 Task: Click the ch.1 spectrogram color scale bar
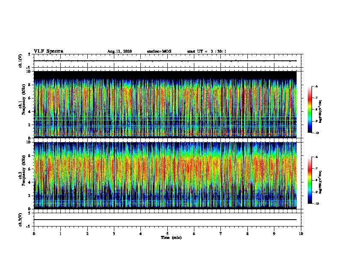click(x=309, y=110)
